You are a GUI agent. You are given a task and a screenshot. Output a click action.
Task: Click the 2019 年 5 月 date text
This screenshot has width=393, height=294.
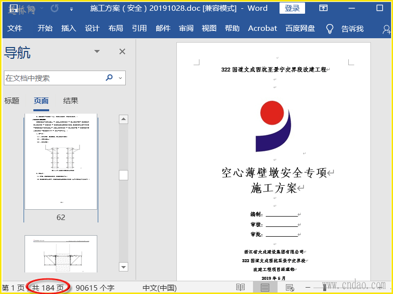pos(274,278)
